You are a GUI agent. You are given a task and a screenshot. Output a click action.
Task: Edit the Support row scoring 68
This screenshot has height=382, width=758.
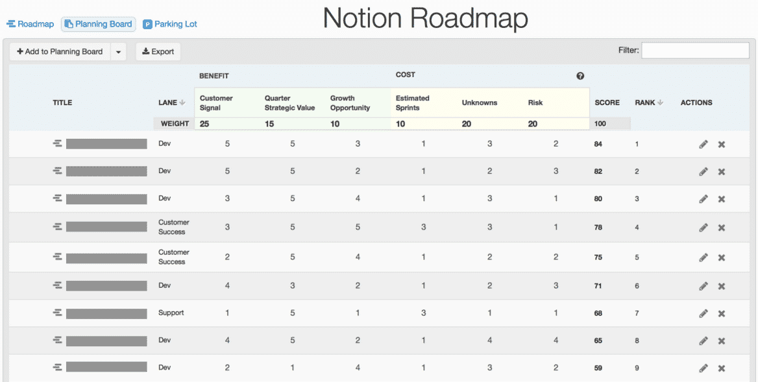[x=703, y=313]
